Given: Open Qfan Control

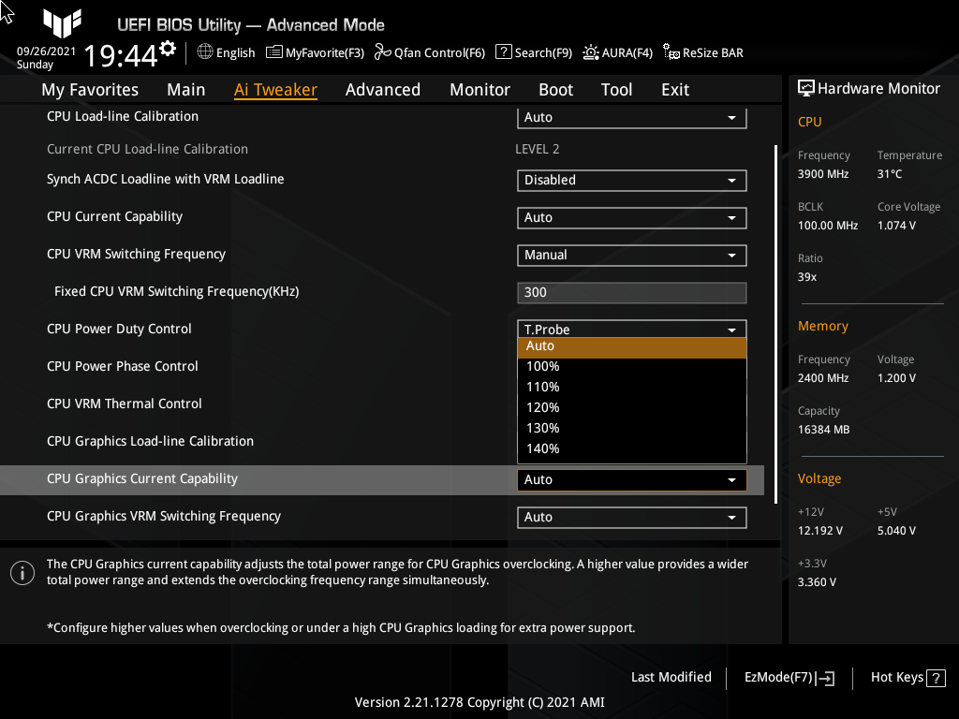Looking at the screenshot, I should (x=429, y=53).
